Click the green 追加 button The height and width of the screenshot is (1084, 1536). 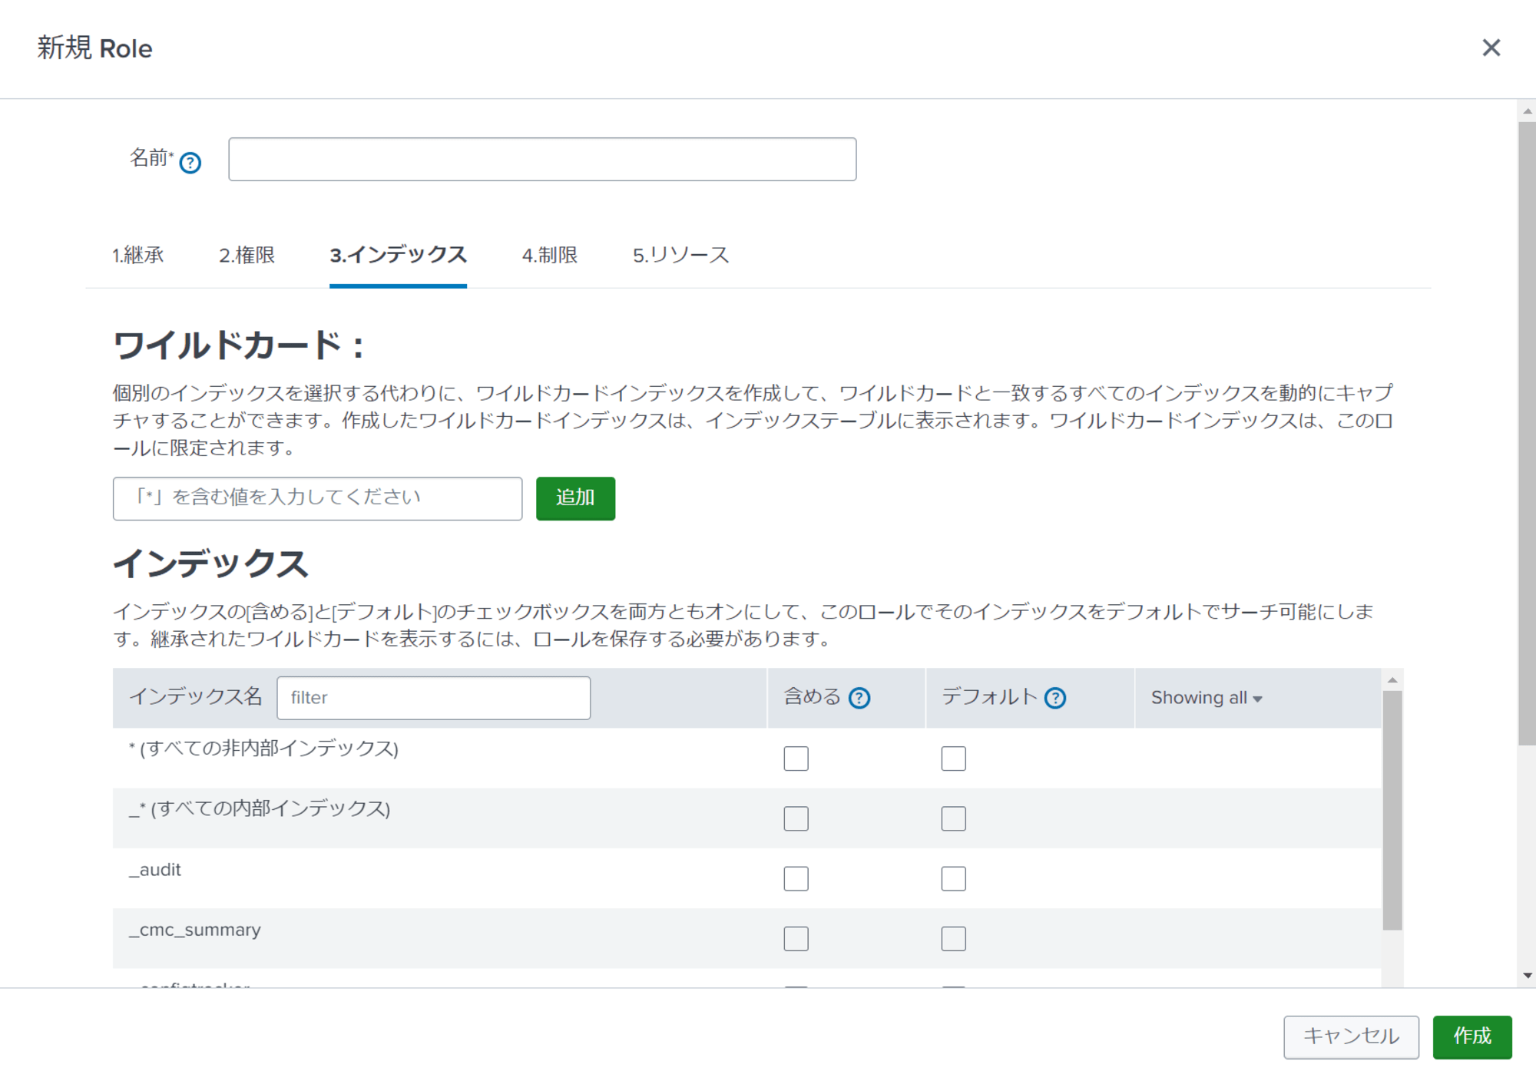[x=575, y=498]
